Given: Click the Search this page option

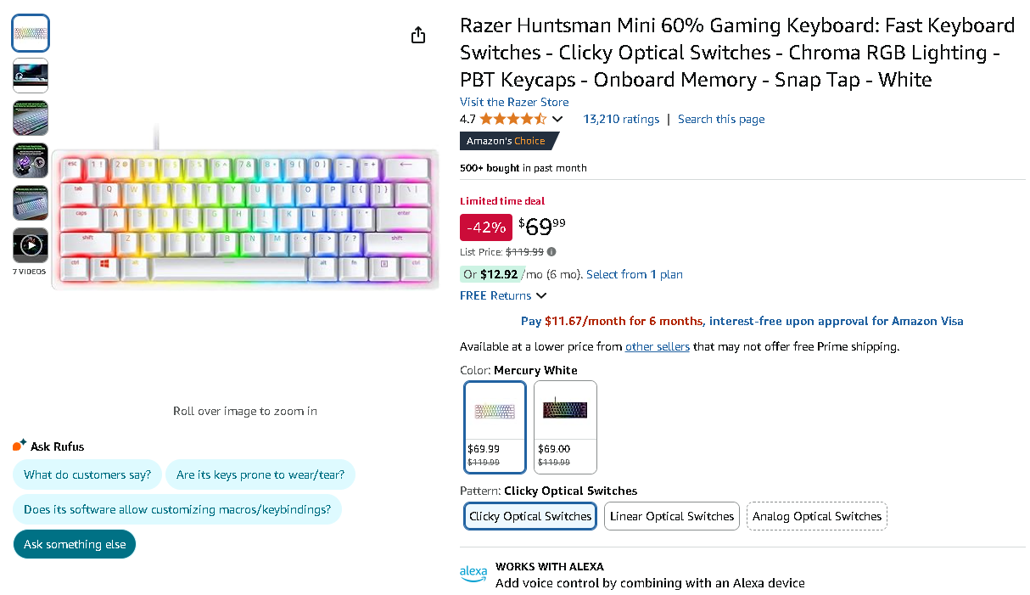Looking at the screenshot, I should (720, 119).
